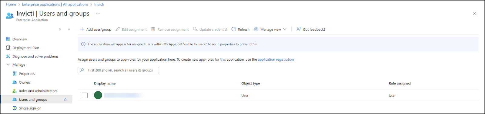
Task: Click the Owners people icon
Action: tap(15, 82)
